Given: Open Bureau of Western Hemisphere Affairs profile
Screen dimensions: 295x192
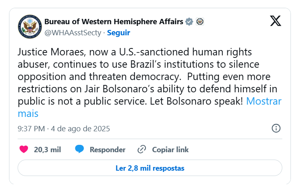Looking at the screenshot, I should coord(113,21).
